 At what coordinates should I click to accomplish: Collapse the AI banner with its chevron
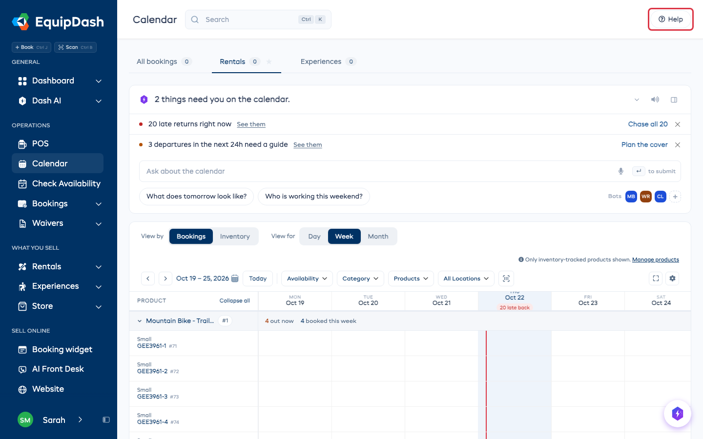tap(637, 100)
